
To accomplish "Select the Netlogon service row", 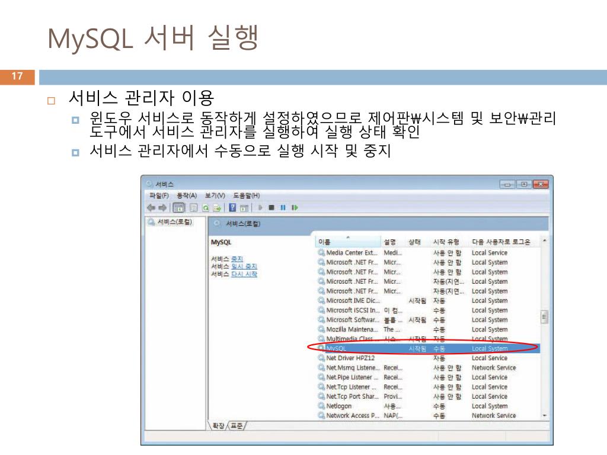I will [x=428, y=406].
